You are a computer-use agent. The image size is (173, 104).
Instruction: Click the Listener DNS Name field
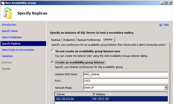(126, 74)
